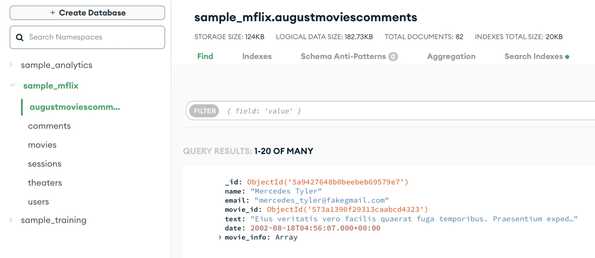Select the sessions collection

coord(45,164)
